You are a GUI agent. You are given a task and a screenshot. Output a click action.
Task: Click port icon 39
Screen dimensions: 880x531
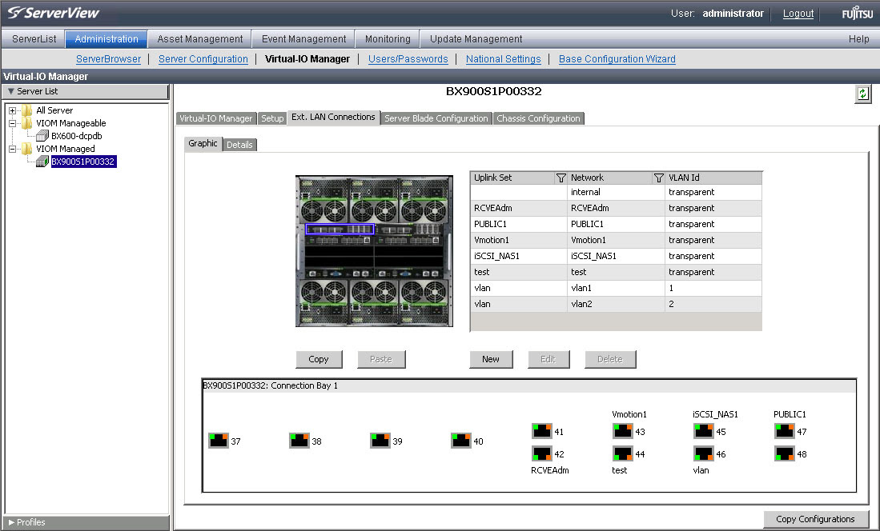pos(380,441)
